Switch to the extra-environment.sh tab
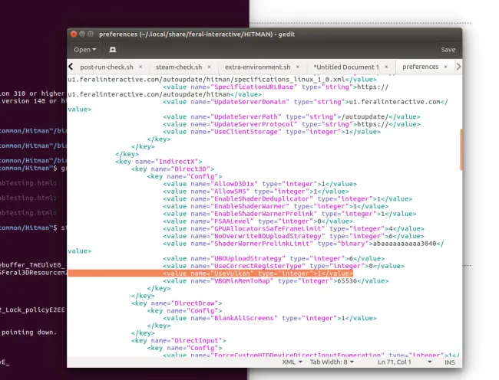This screenshot has height=380, width=499. coord(257,67)
